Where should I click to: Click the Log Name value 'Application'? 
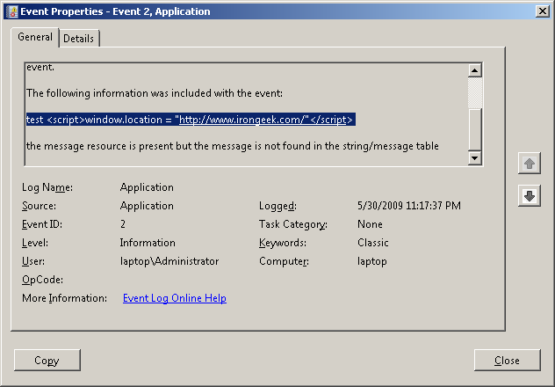pos(147,187)
